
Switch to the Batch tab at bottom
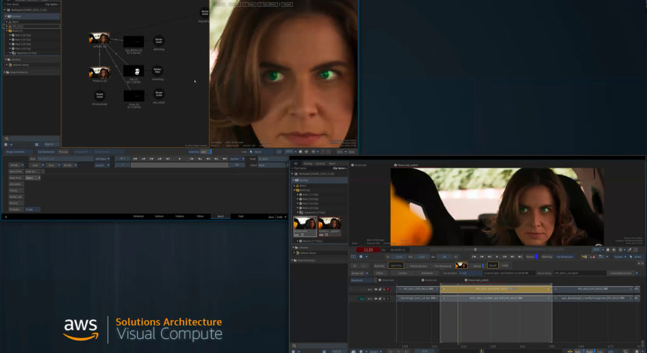click(220, 216)
